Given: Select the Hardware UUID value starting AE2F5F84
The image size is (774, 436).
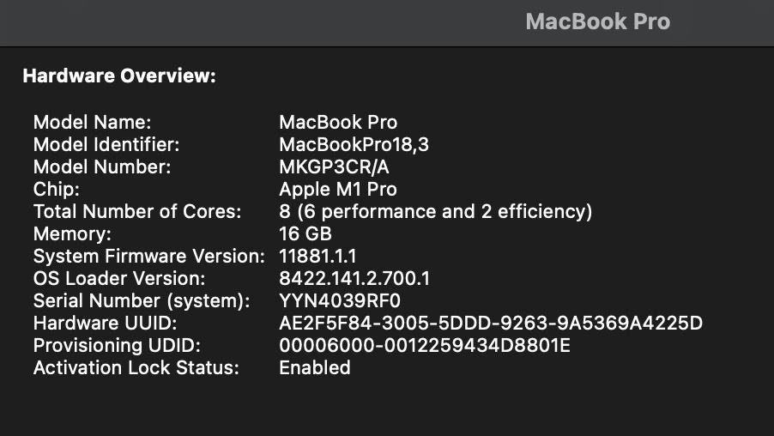Looking at the screenshot, I should pyautogui.click(x=491, y=323).
